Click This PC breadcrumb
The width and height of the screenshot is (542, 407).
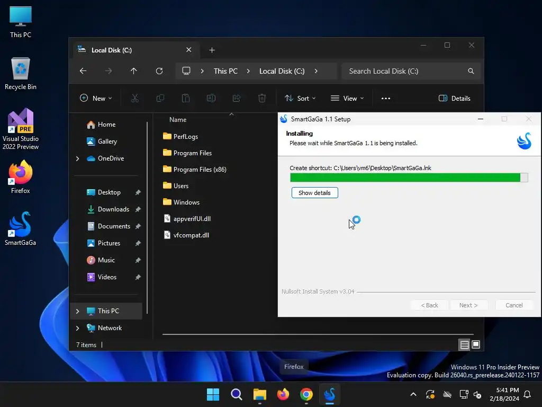(x=225, y=71)
